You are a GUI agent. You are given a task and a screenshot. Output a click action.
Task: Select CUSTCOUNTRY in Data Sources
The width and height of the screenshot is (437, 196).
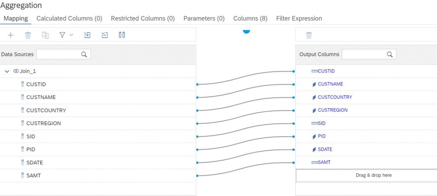[x=98, y=111]
